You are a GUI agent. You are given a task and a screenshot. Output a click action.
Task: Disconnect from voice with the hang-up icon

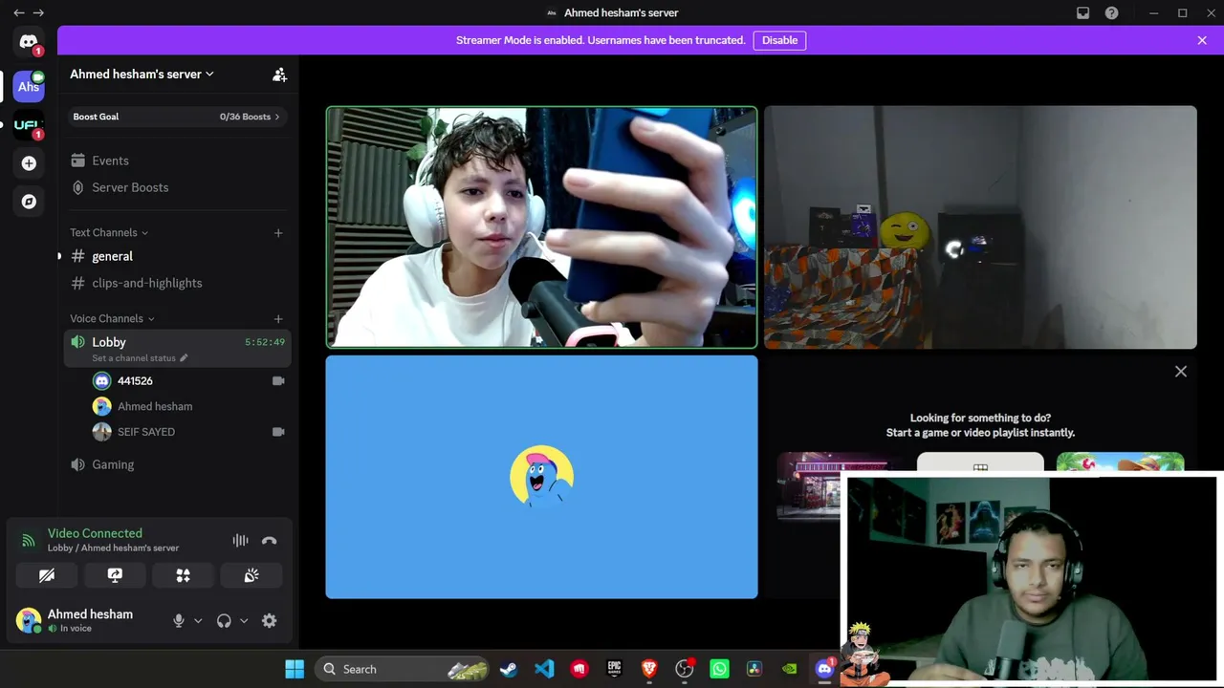(270, 541)
